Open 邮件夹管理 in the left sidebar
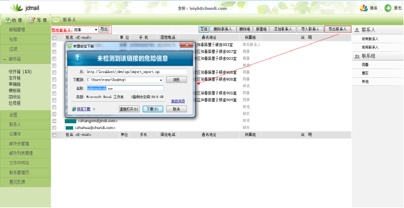 pyautogui.click(x=25, y=143)
